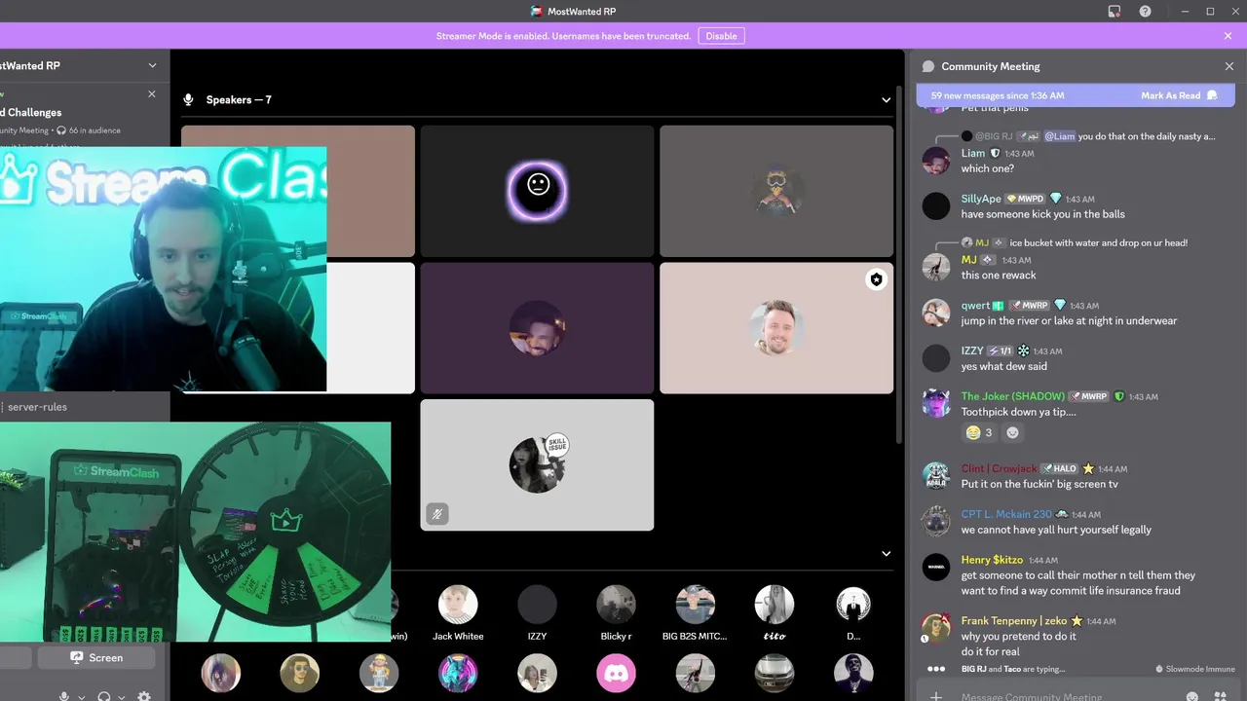
Task: Click the Slowmode Immune indicator
Action: (x=1194, y=669)
